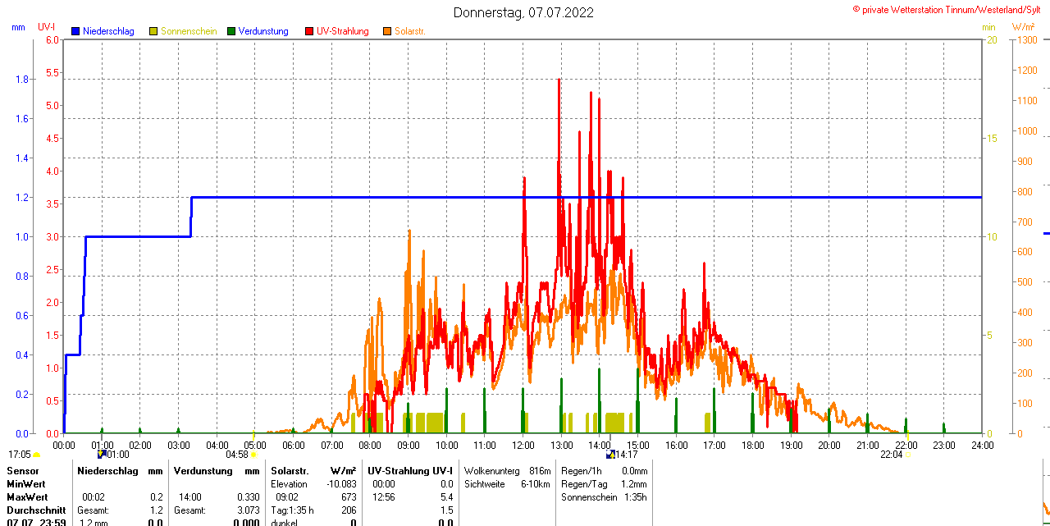Screen dimensions: 1050x526
Task: Click the sun icon beside 17:05
Action: (x=36, y=455)
